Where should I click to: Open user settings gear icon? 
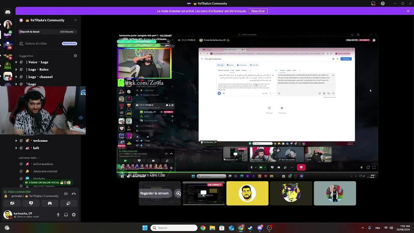(74, 215)
